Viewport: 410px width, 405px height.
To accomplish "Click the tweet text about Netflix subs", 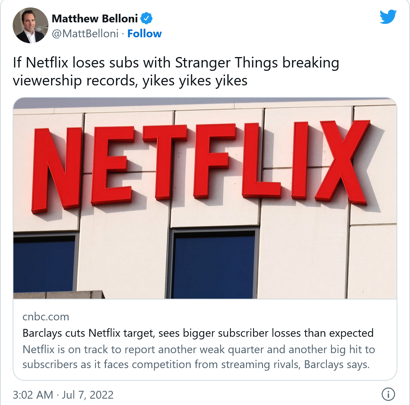I will pos(176,72).
